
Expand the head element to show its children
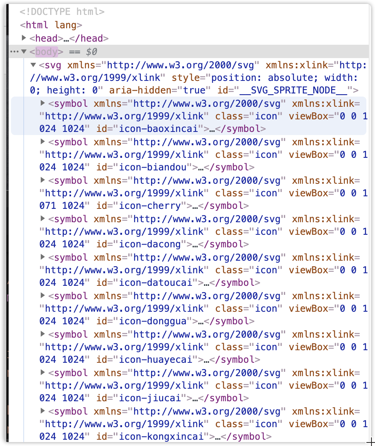click(x=24, y=38)
